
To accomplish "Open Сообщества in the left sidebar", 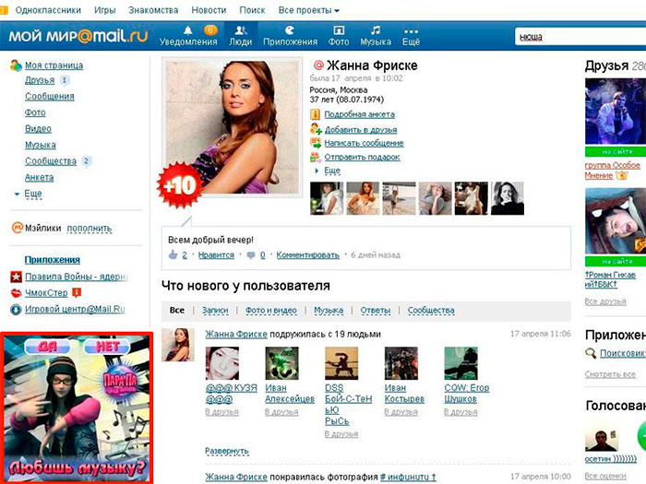I will pyautogui.click(x=51, y=161).
